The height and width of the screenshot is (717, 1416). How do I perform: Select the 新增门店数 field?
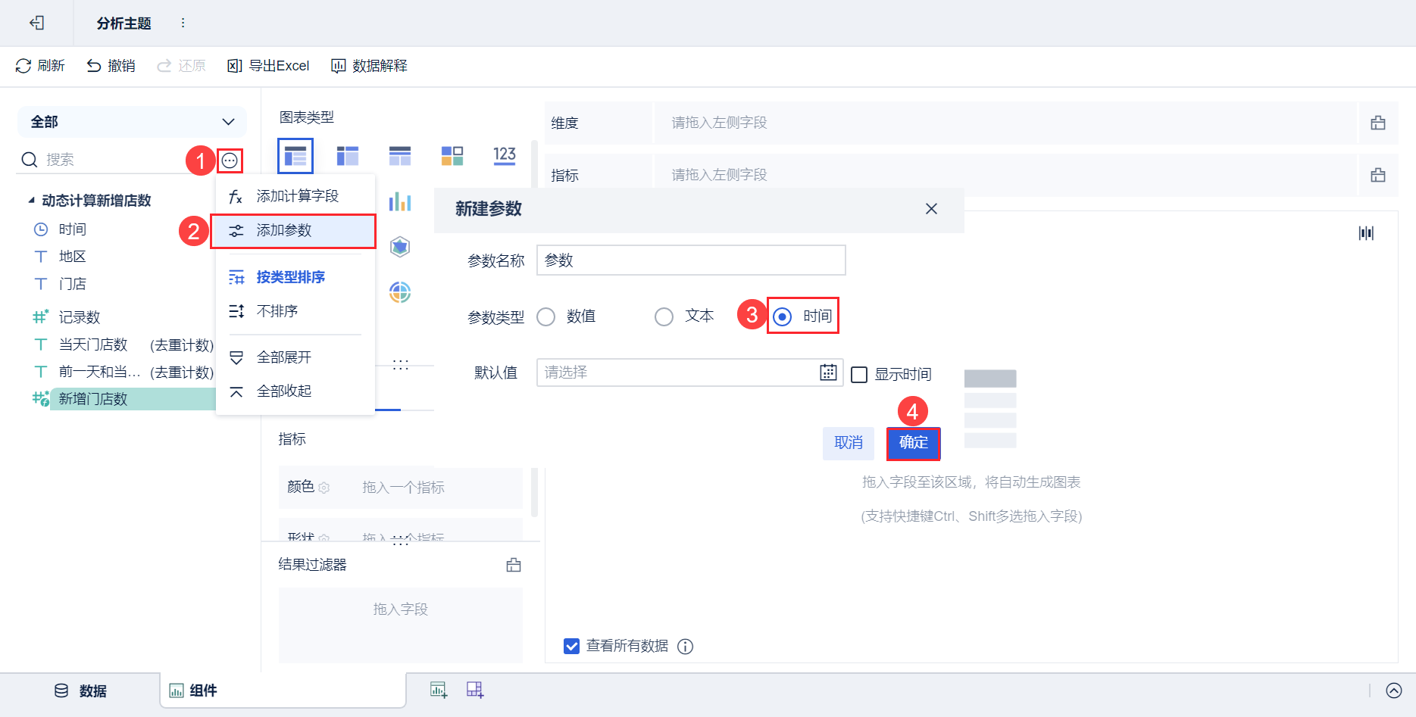133,399
